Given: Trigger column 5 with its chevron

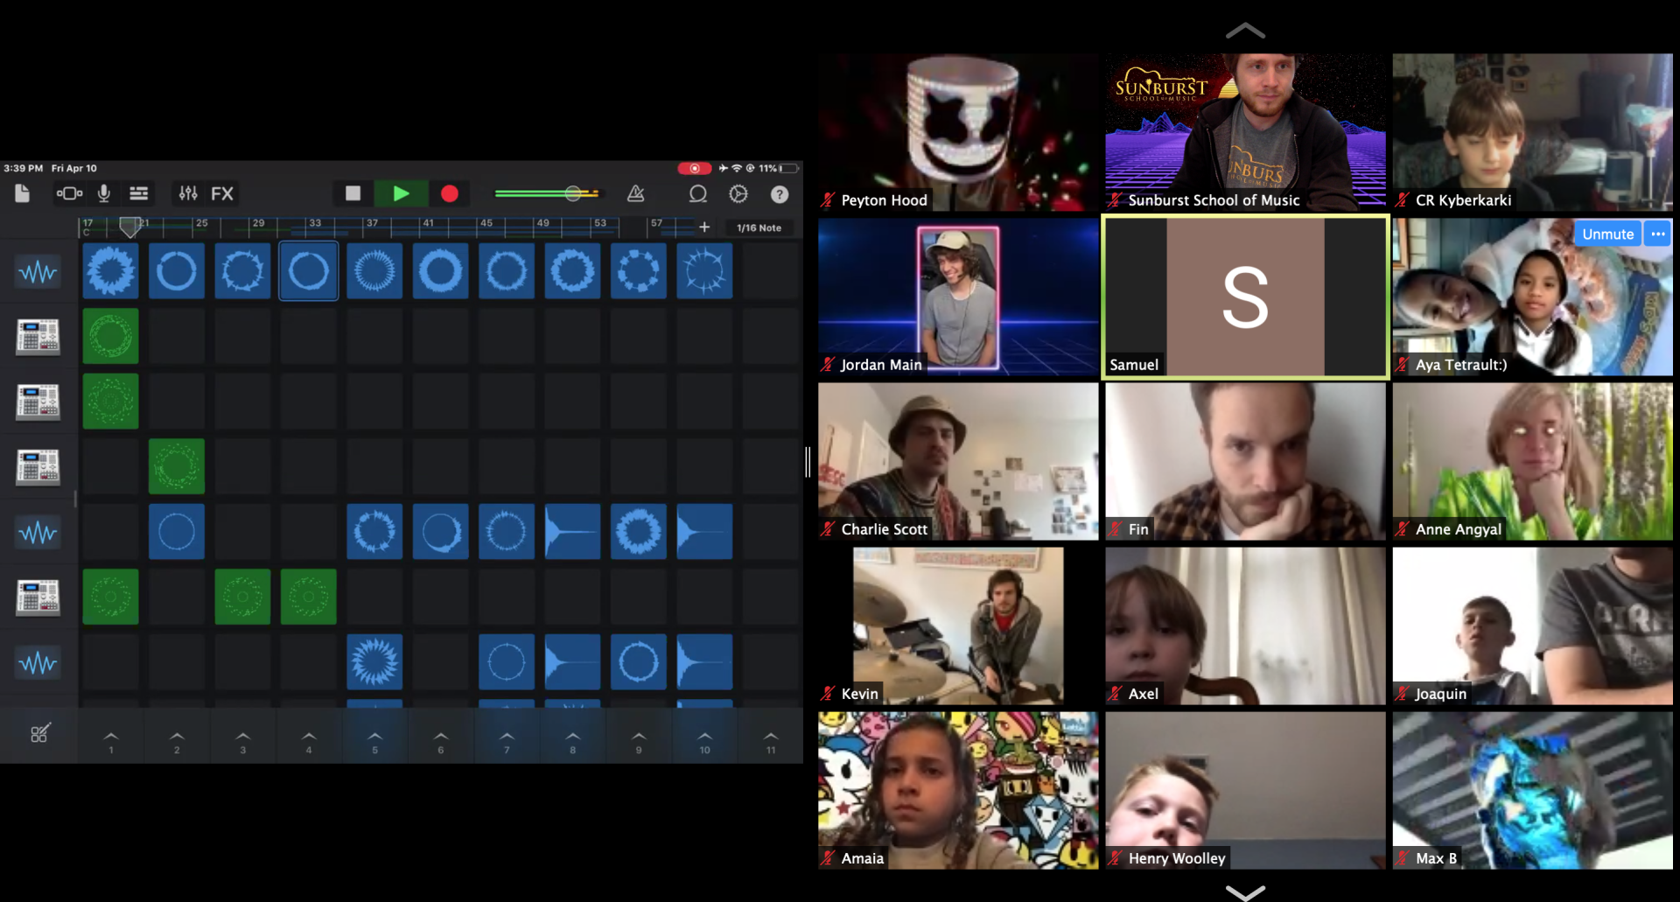Looking at the screenshot, I should (x=374, y=740).
